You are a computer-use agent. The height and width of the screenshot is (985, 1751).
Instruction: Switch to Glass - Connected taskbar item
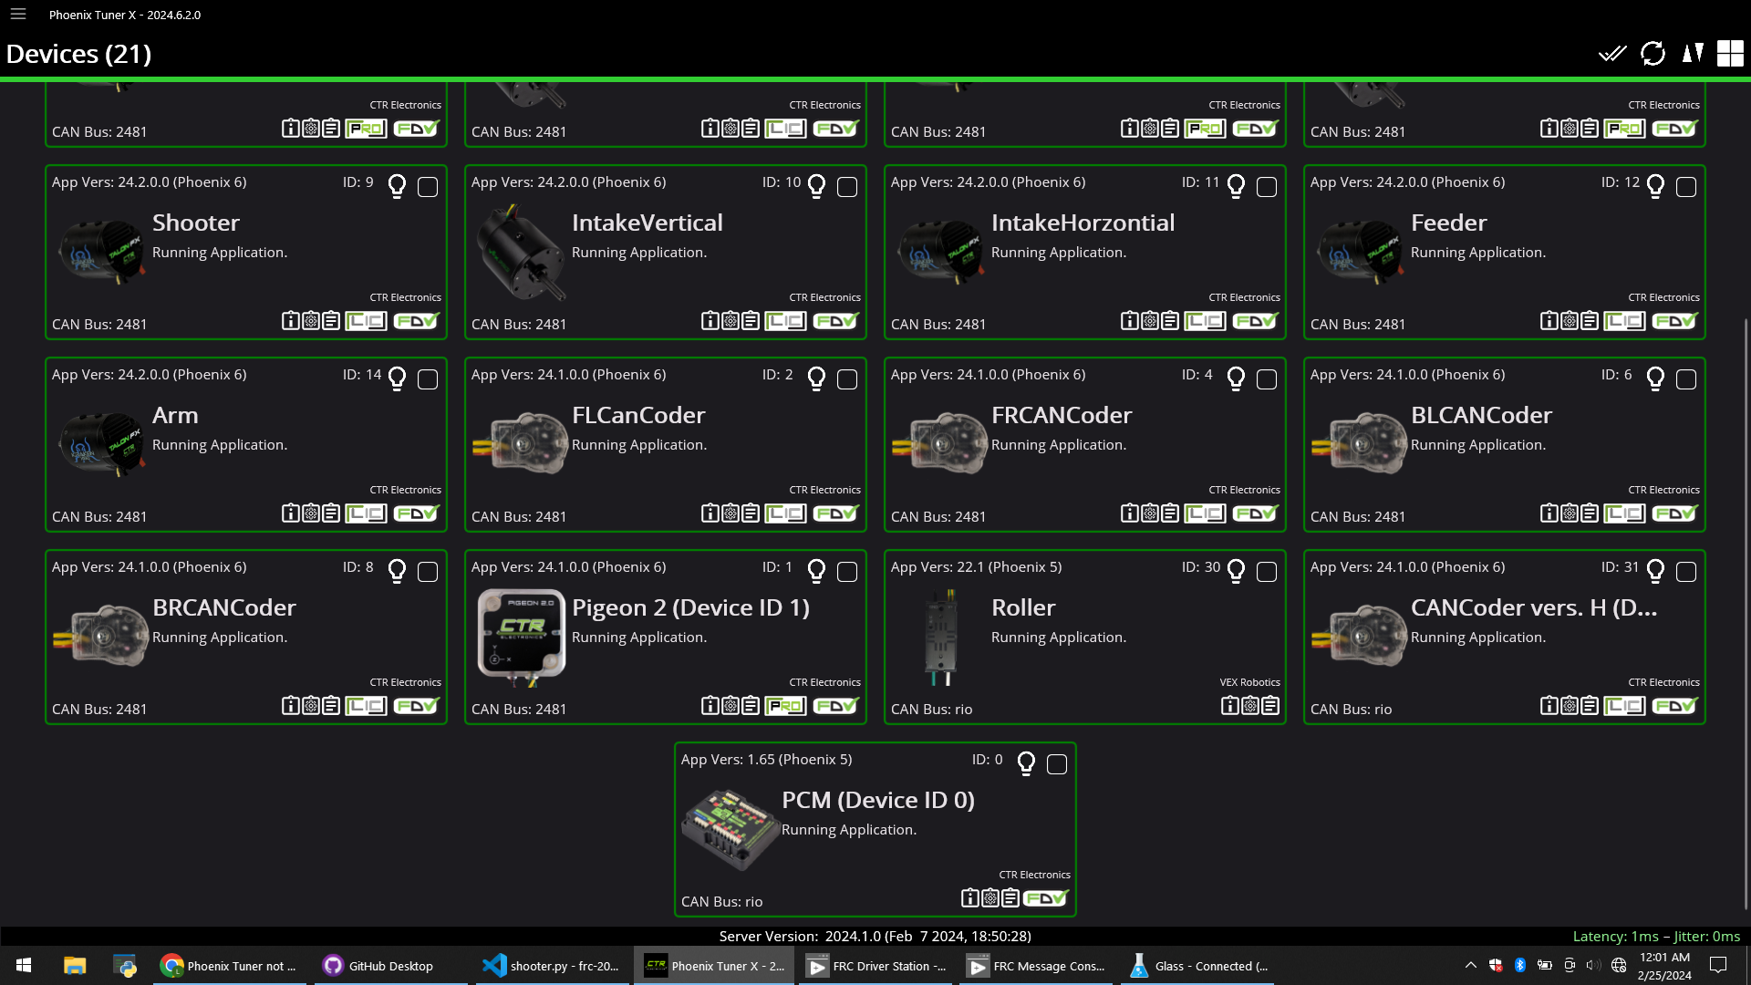pyautogui.click(x=1197, y=966)
